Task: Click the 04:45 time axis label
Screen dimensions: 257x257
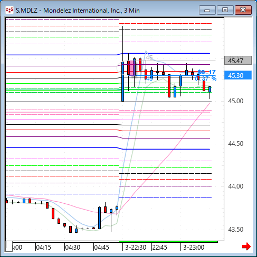Action: 102,248
